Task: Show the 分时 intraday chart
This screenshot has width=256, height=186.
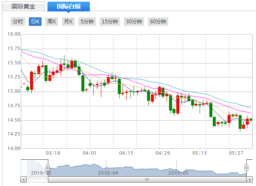Action: [18, 22]
